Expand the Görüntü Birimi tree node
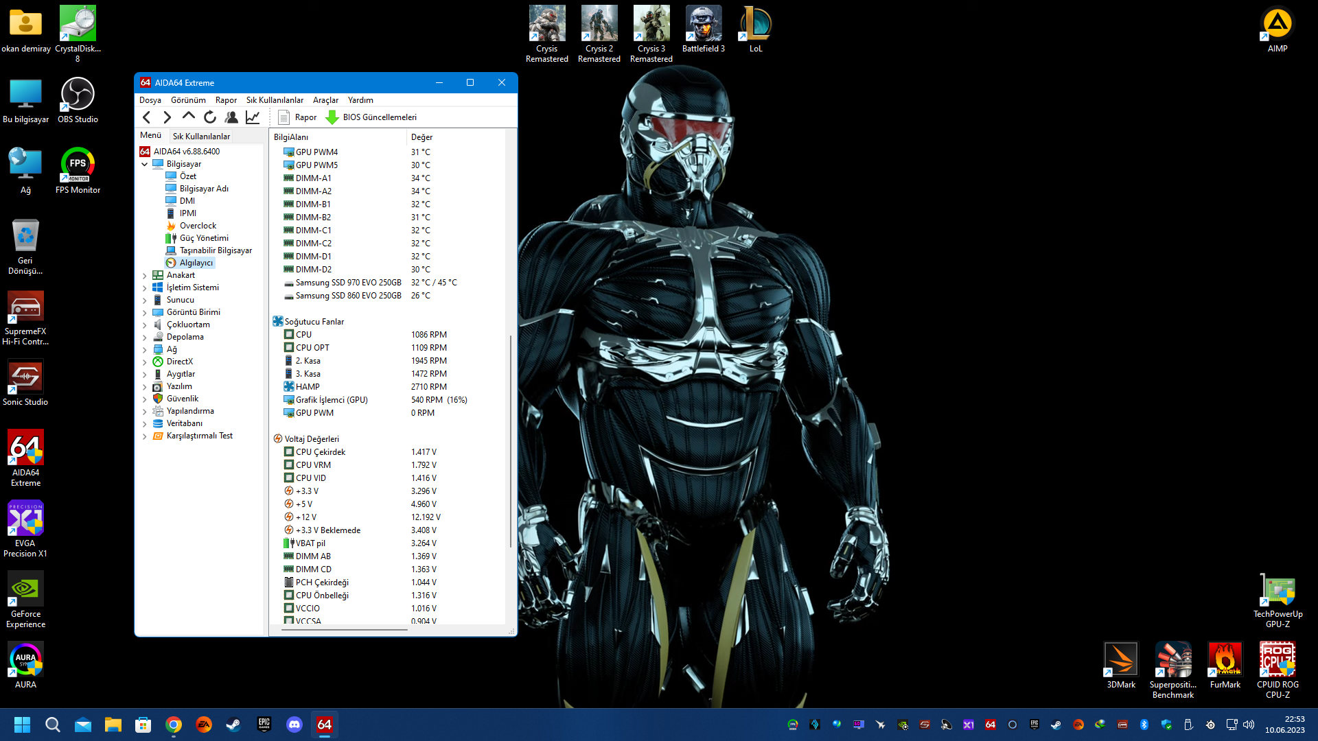The image size is (1318, 741). [145, 312]
